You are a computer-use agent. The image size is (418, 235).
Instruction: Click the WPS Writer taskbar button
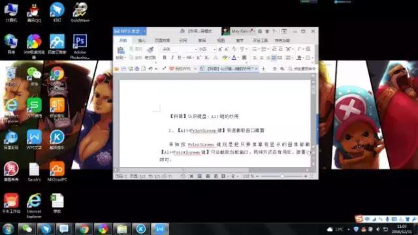point(160,229)
